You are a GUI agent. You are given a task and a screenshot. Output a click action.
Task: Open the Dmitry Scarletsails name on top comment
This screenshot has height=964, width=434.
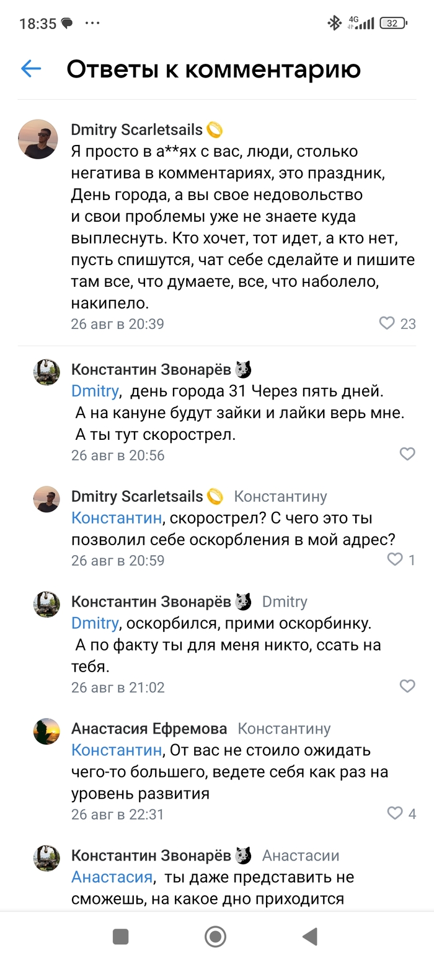136,129
